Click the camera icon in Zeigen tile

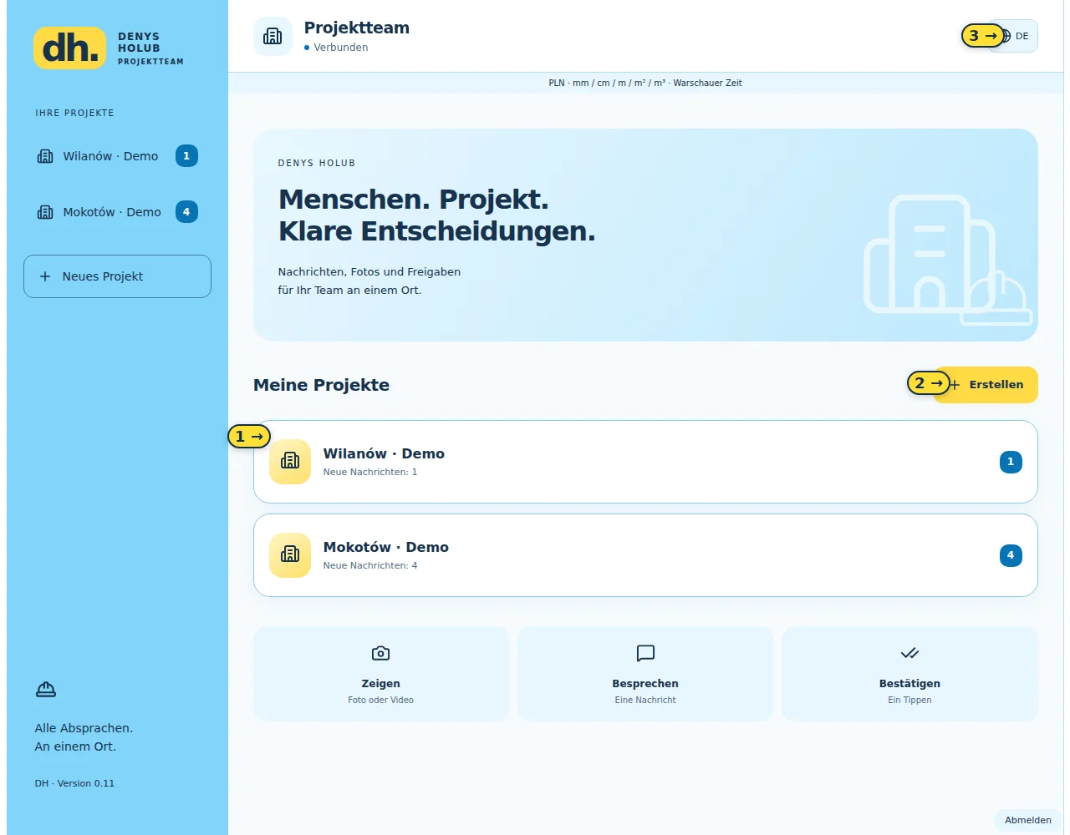pos(380,653)
